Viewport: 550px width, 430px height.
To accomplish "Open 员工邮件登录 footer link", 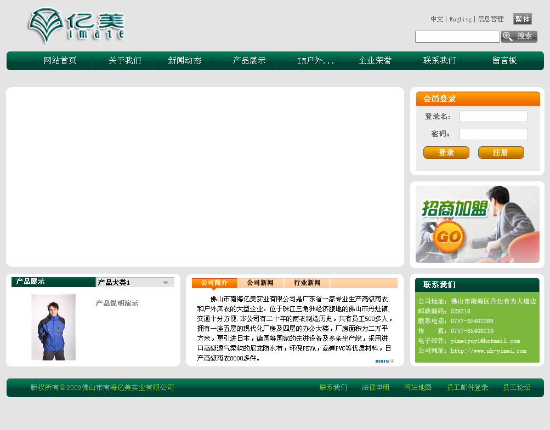I will click(x=467, y=388).
